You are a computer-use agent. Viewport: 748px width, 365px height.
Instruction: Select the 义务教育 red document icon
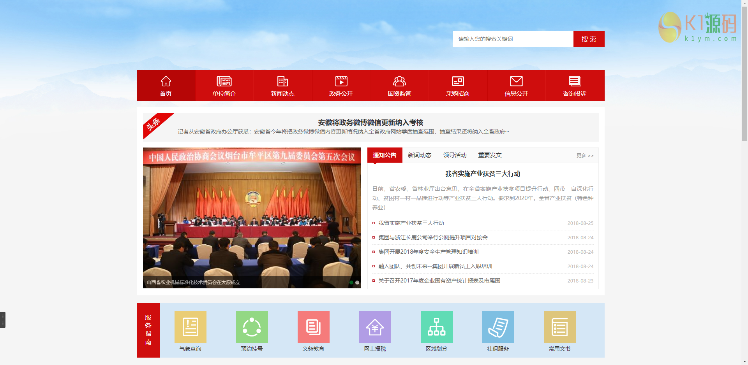tap(313, 327)
